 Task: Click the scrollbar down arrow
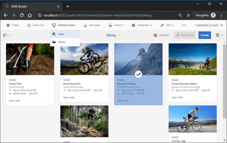click(x=224, y=141)
